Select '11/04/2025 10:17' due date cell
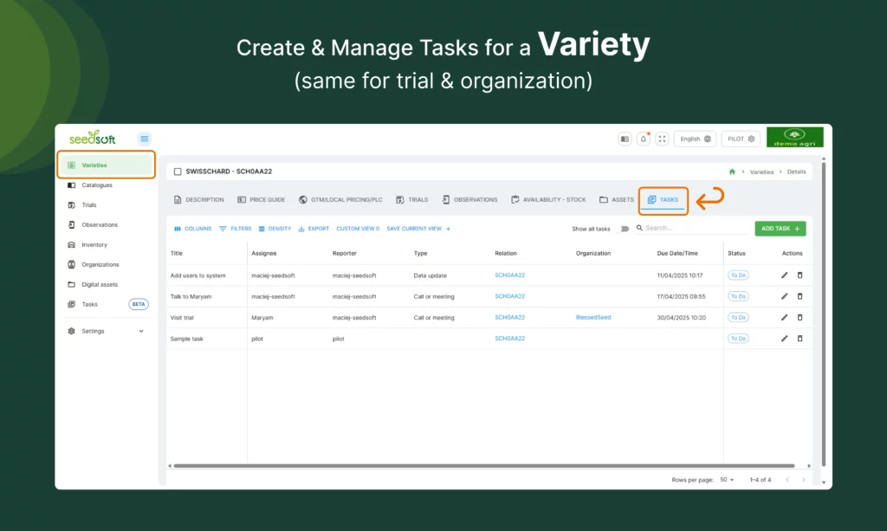Screen dimensions: 887x531 679,275
